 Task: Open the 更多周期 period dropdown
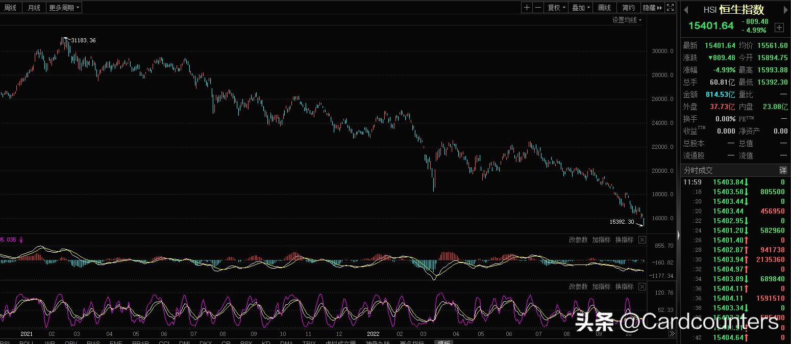[64, 8]
